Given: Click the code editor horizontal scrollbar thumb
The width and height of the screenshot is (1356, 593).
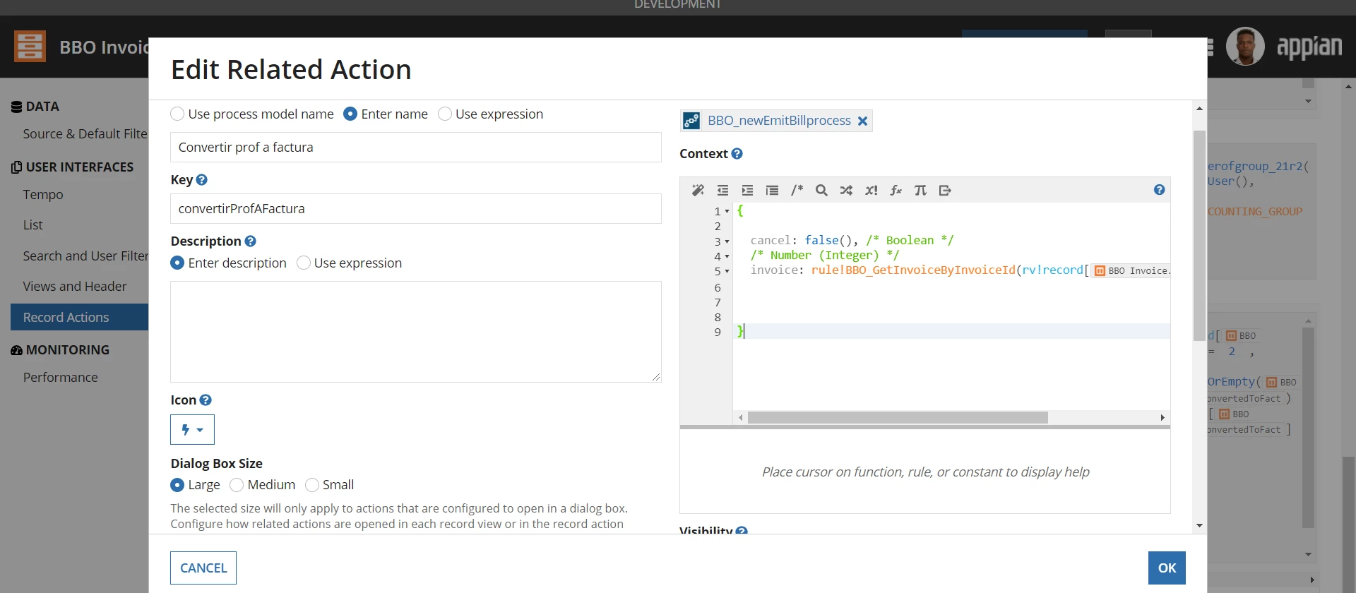Looking at the screenshot, I should pos(898,417).
